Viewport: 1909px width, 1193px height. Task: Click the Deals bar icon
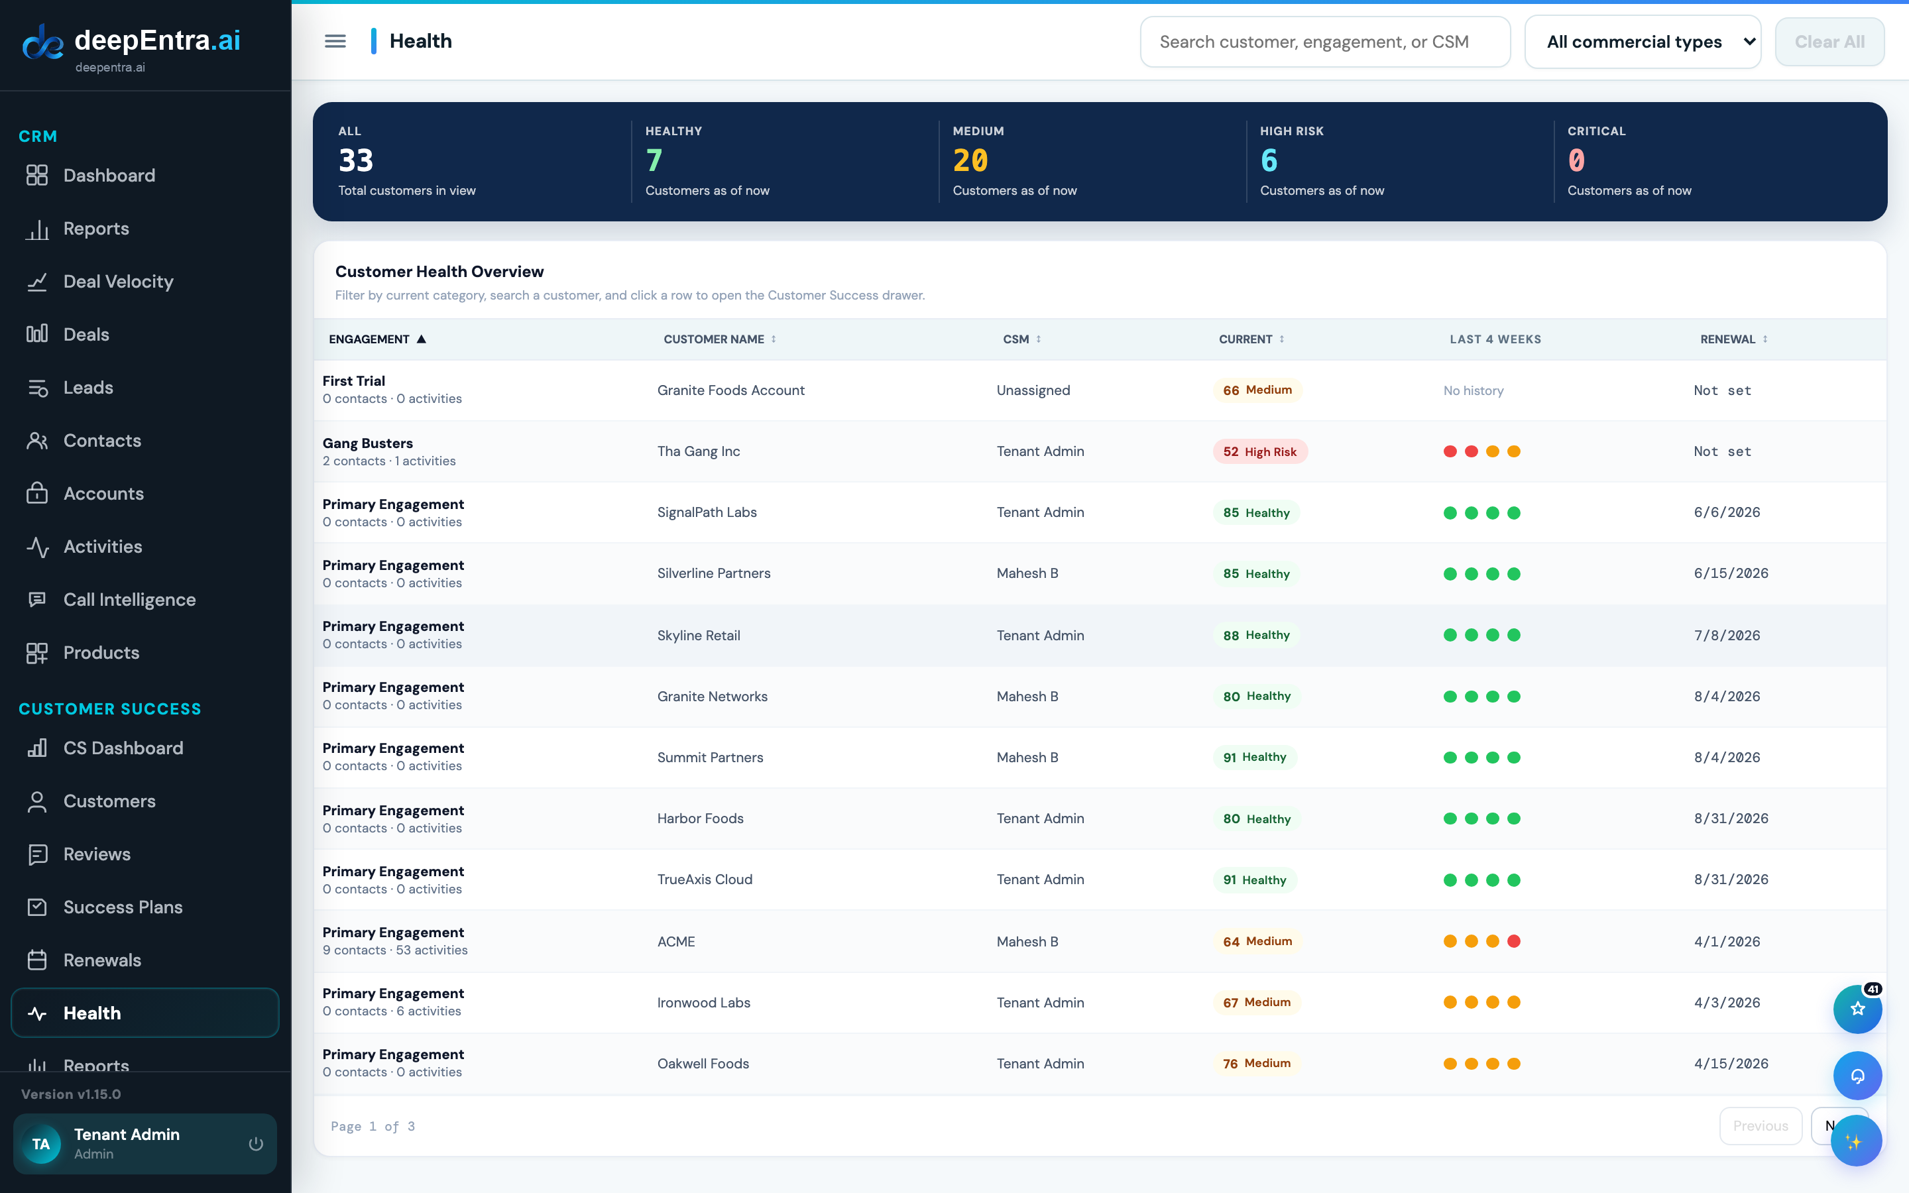click(x=37, y=335)
